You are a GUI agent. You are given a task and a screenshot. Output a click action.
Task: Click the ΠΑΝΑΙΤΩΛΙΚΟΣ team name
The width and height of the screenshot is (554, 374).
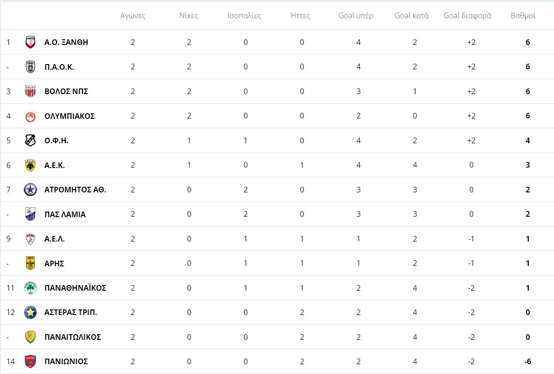(73, 337)
